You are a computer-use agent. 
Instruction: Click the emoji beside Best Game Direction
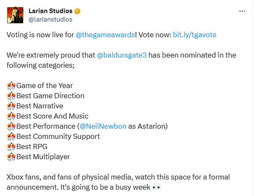coord(11,96)
